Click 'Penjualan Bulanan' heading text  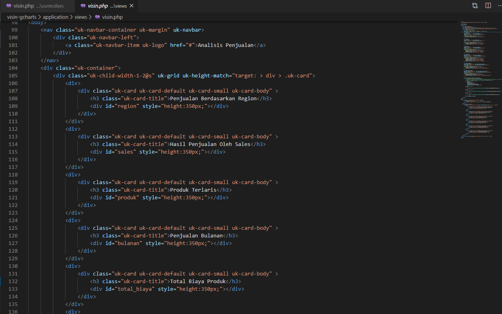click(x=197, y=236)
